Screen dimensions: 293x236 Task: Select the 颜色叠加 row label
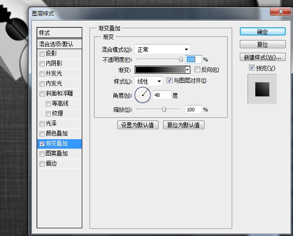[x=57, y=134]
